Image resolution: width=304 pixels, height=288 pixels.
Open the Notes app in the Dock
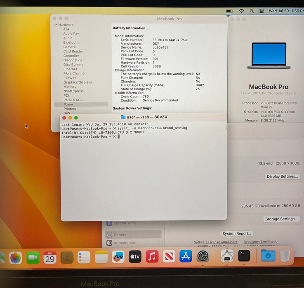101,257
